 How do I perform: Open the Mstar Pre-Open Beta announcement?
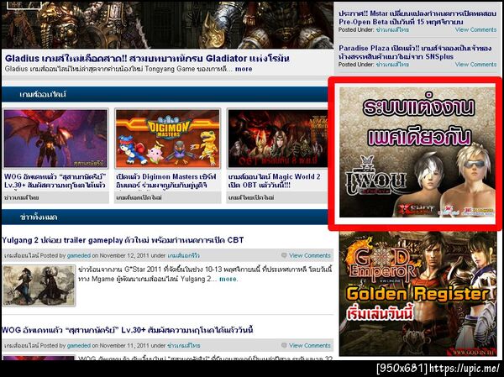417,18
